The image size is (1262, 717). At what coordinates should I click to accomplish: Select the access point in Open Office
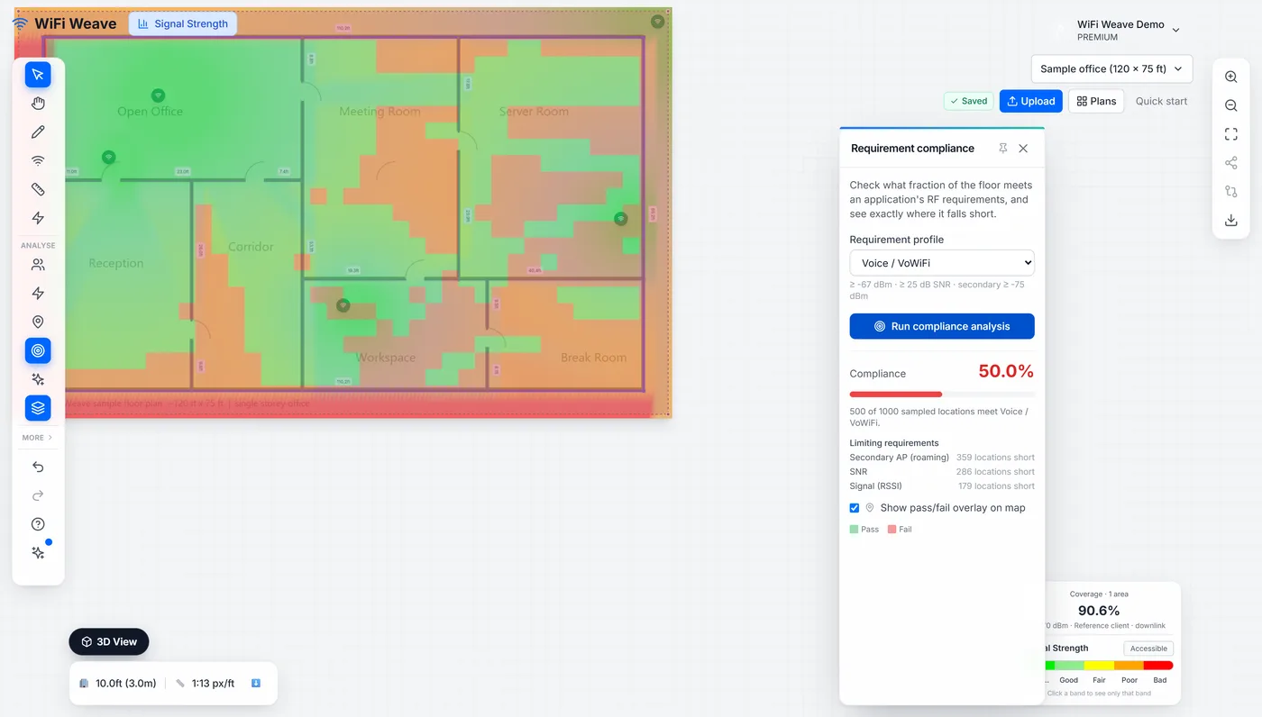(x=158, y=95)
